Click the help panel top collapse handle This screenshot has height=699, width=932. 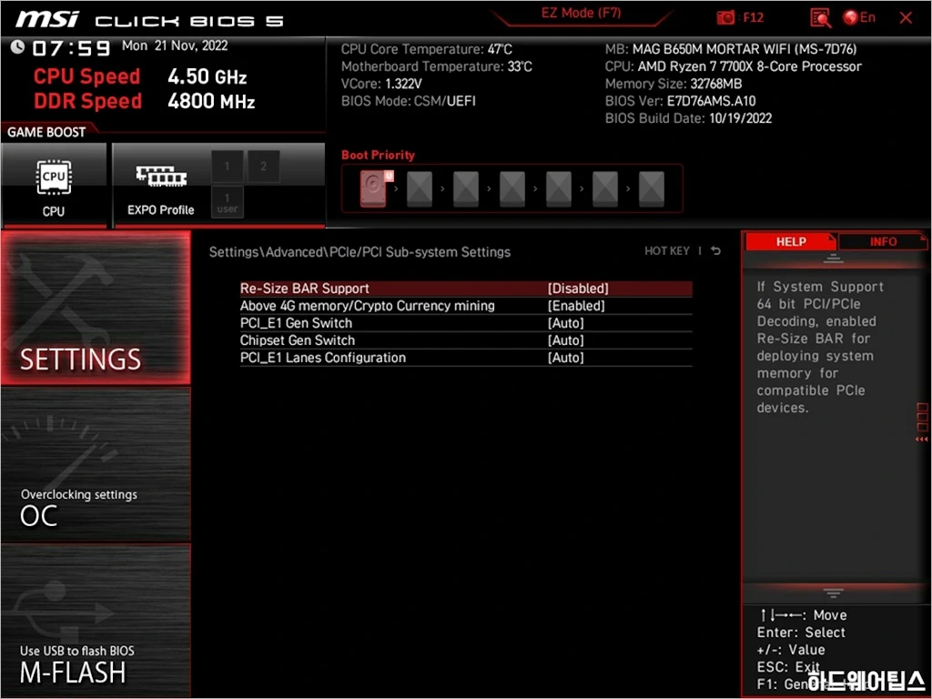(x=833, y=258)
